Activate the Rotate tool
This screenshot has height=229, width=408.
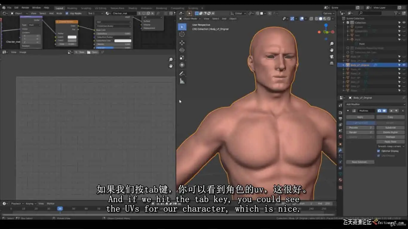182,50
